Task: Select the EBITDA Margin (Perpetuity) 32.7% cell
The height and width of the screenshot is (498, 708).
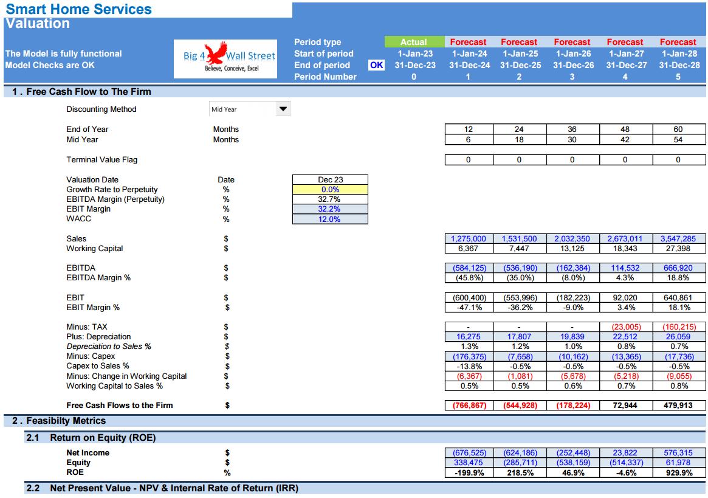Action: [x=330, y=199]
